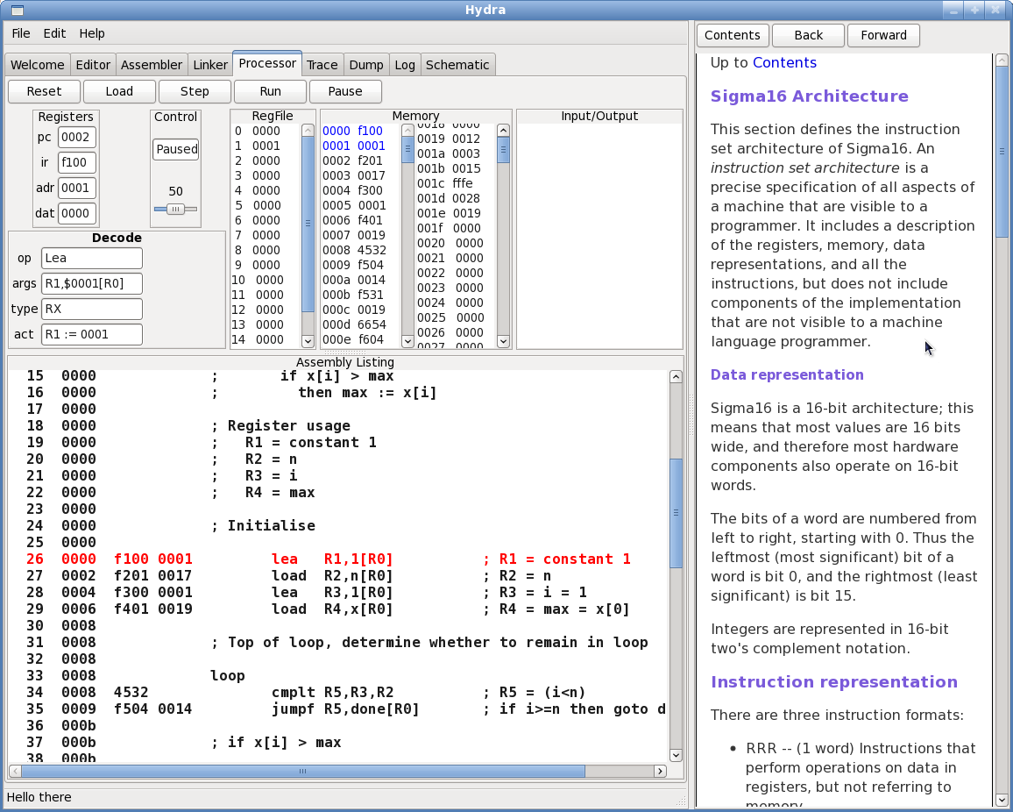Select RegFile row 1 with value 0001
The height and width of the screenshot is (812, 1013).
(x=266, y=146)
